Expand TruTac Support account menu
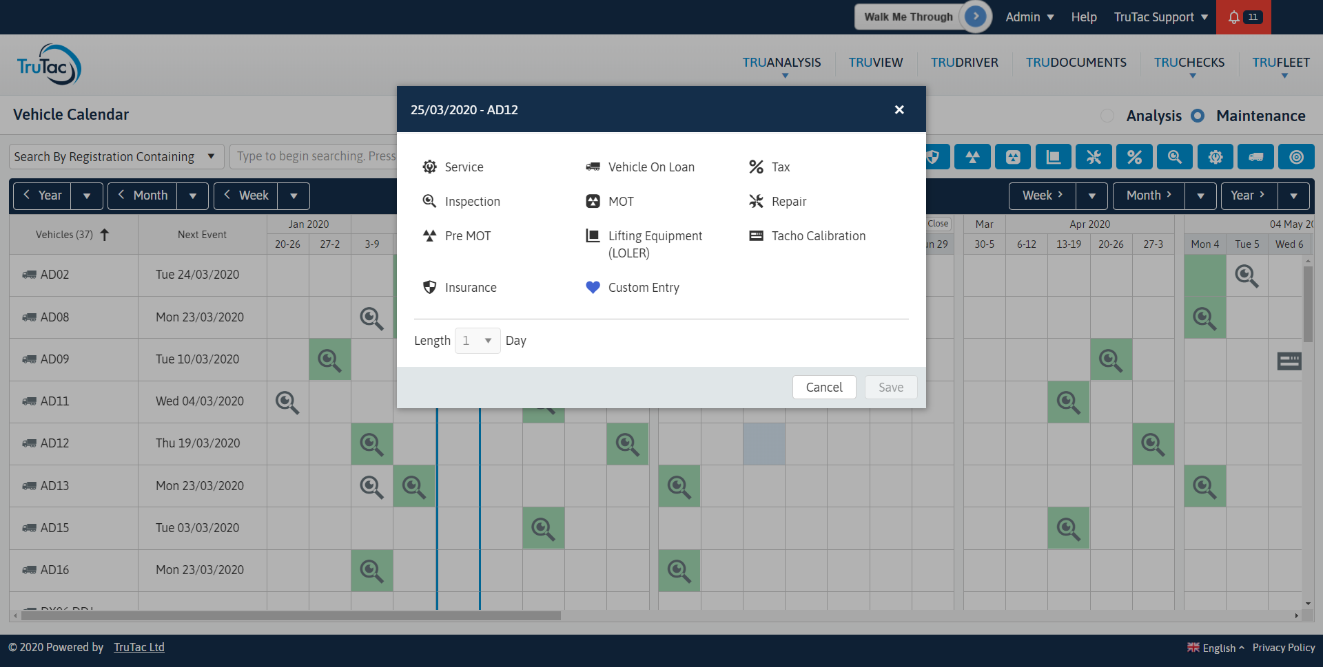Screen dimensions: 1323x667 [x=1161, y=17]
